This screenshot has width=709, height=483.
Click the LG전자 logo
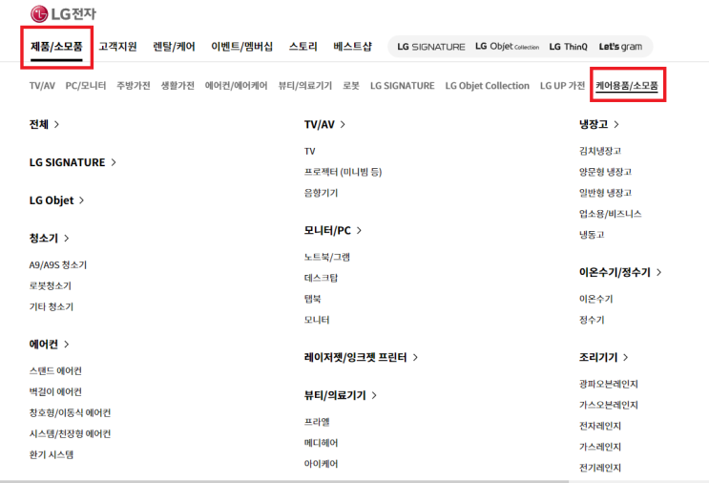click(x=63, y=14)
